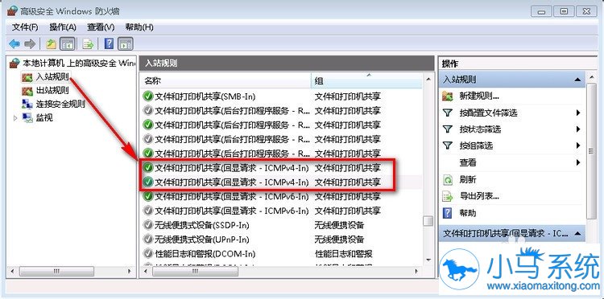Open the 按配置文件筛选 submenu arrow
Screen dimensions: 604x299
pyautogui.click(x=578, y=113)
